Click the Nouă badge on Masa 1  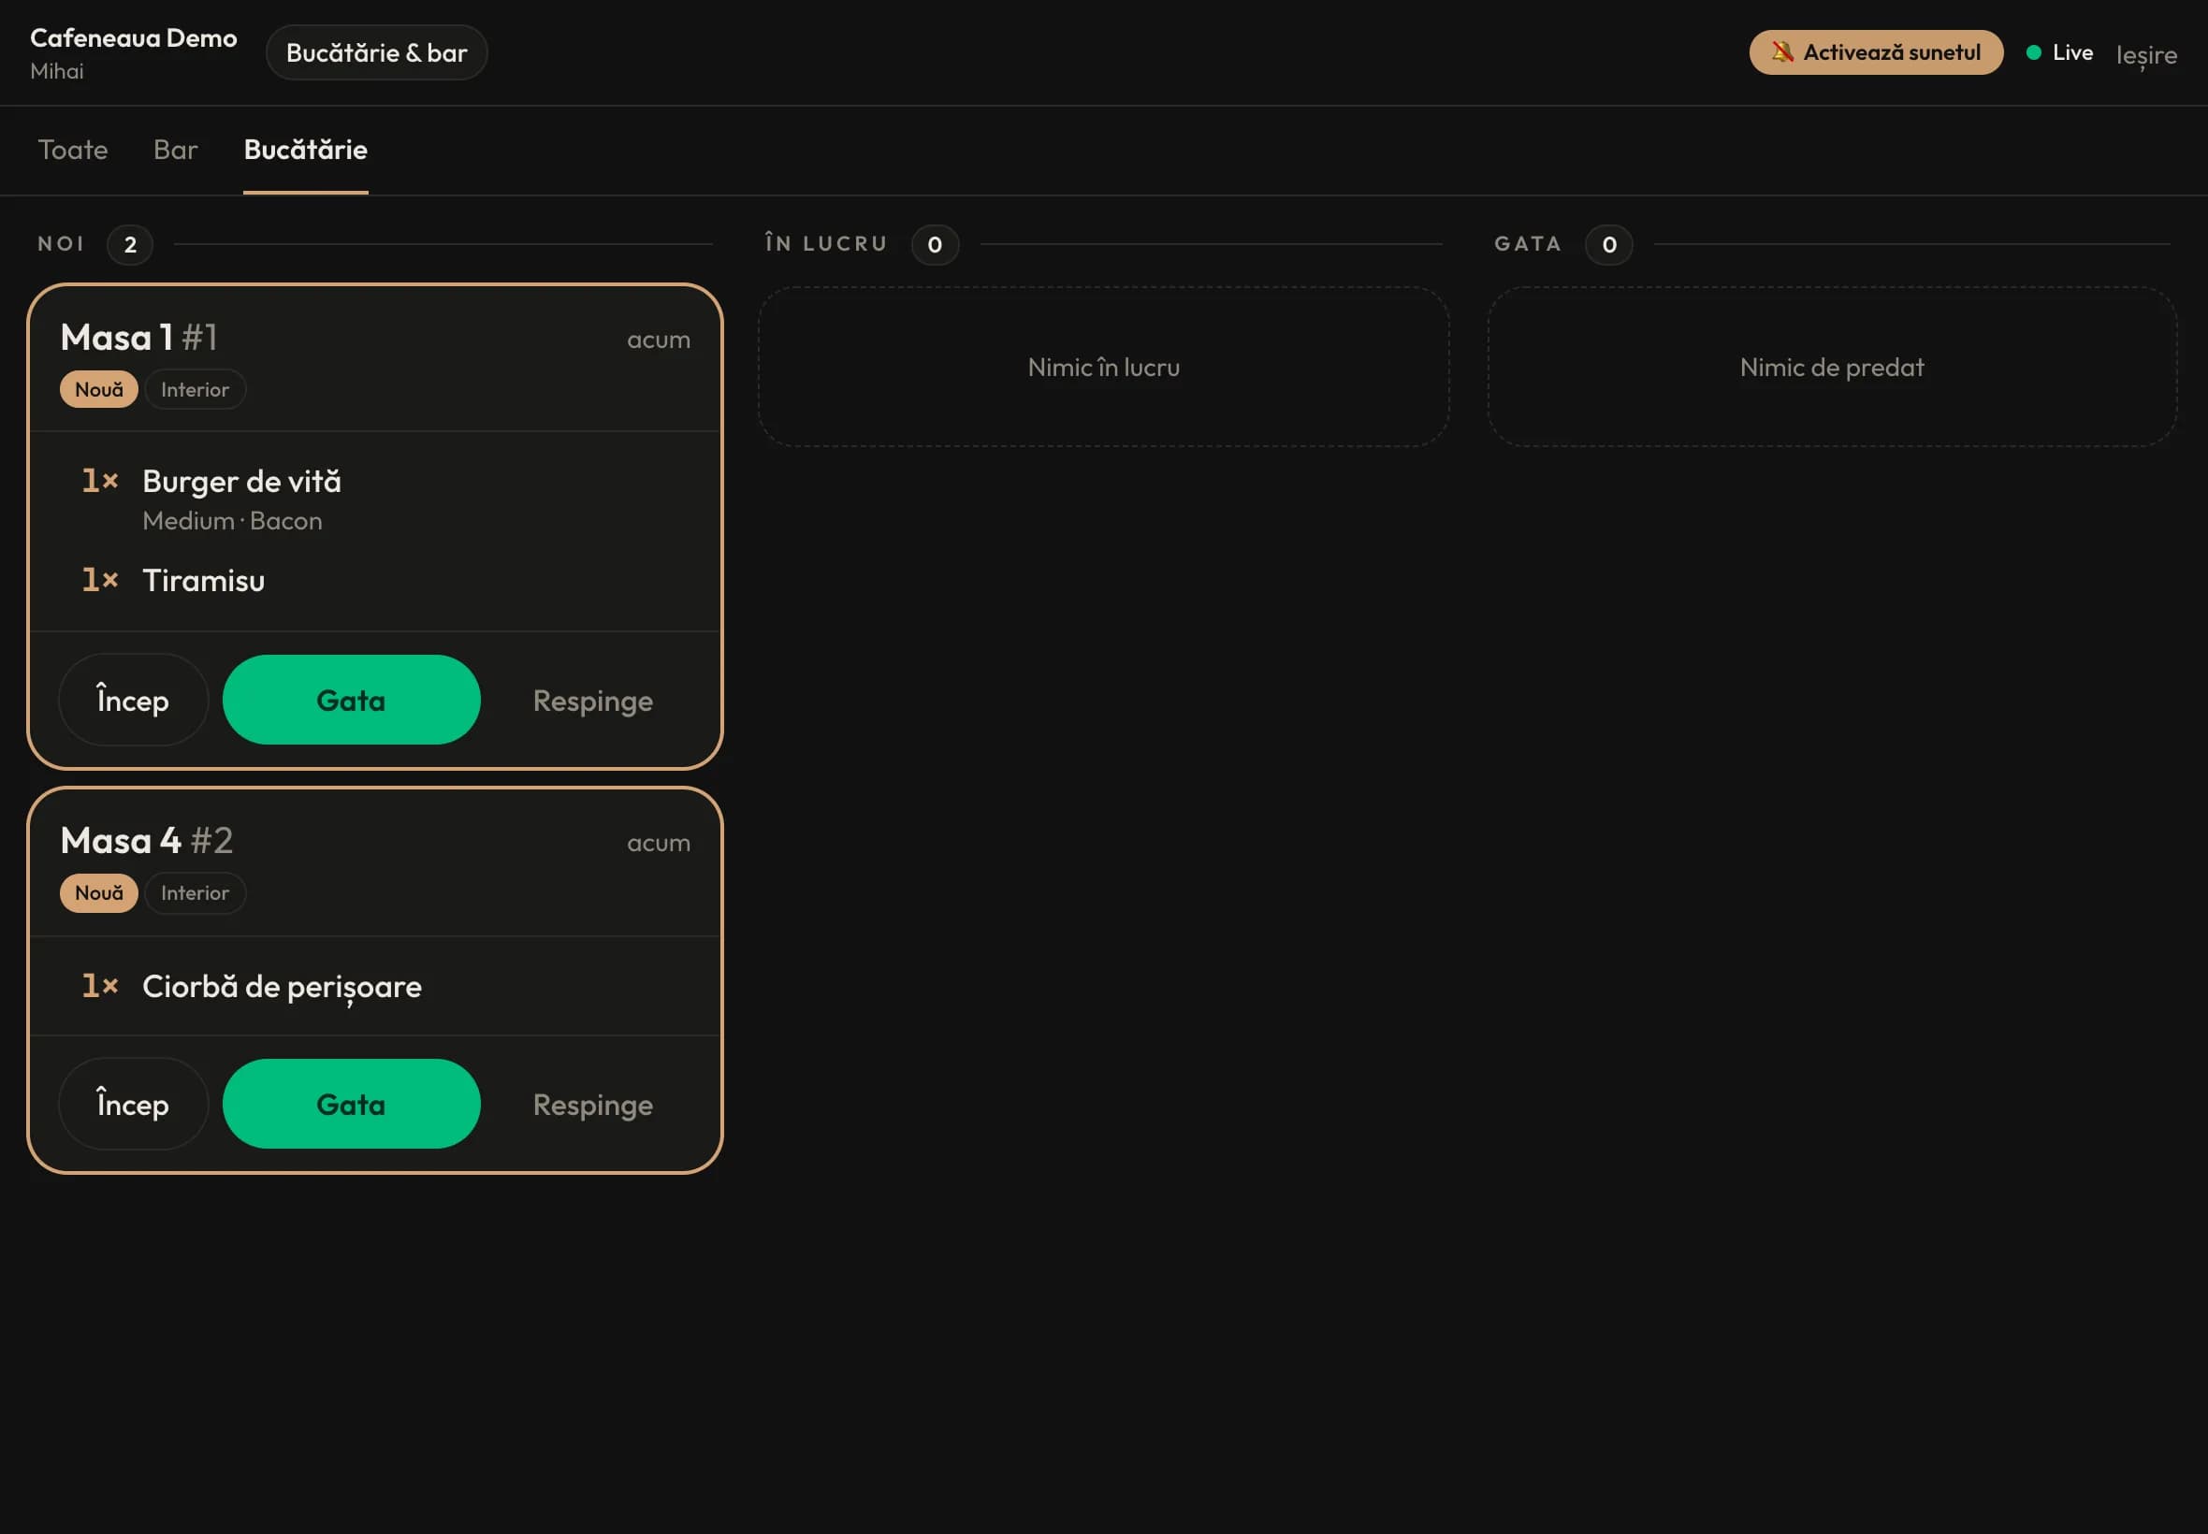point(99,389)
